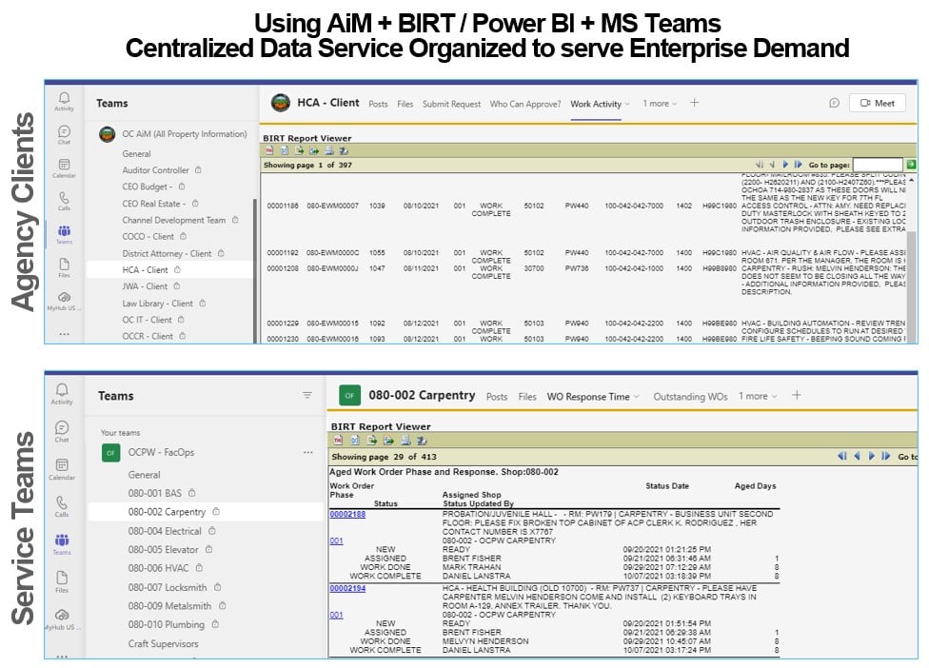Print report in the Carpentry BIRT viewer
This screenshot has width=929, height=668.
pyautogui.click(x=405, y=440)
